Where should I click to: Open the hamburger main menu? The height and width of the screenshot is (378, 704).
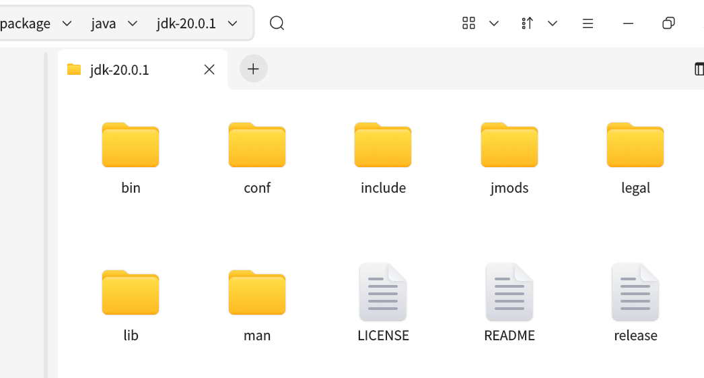click(x=588, y=24)
